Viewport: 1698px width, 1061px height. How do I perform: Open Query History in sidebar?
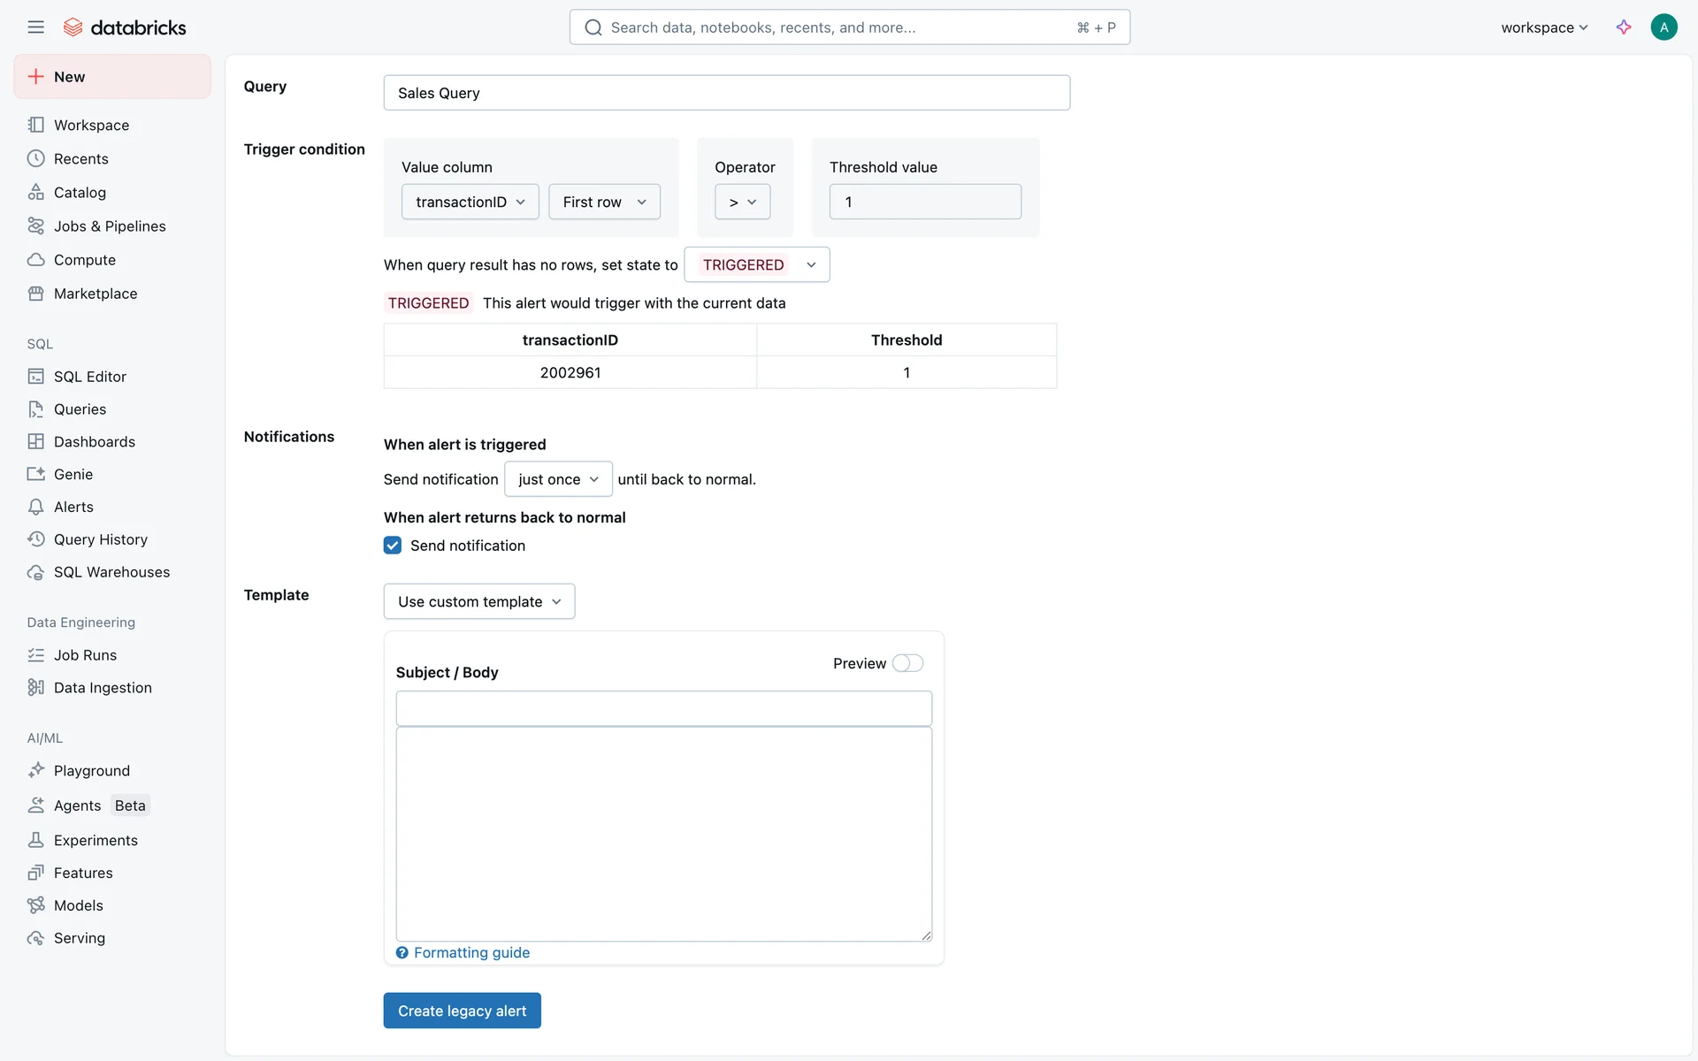[x=100, y=539]
